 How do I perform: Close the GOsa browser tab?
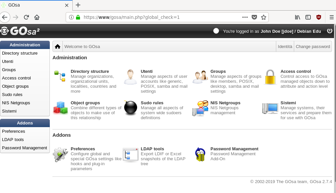(67, 5)
